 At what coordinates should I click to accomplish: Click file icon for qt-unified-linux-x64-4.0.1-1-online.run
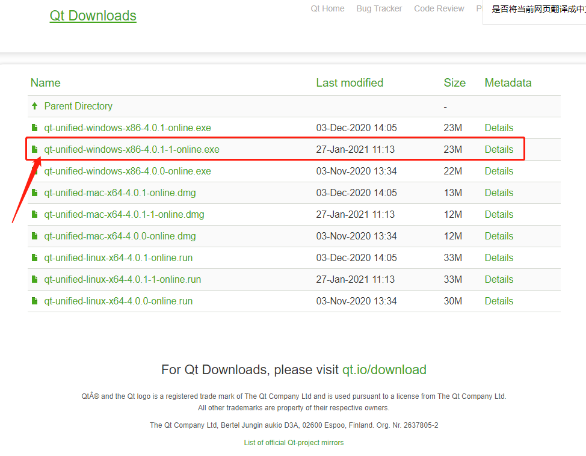point(35,280)
